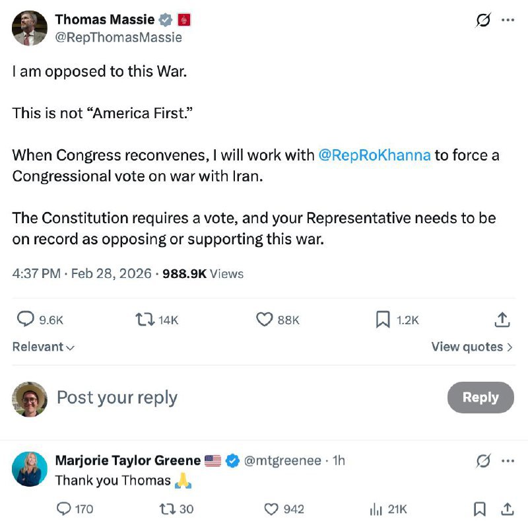Like Marjorie Taylor Greene's reply
Image resolution: width=528 pixels, height=525 pixels.
tap(271, 508)
